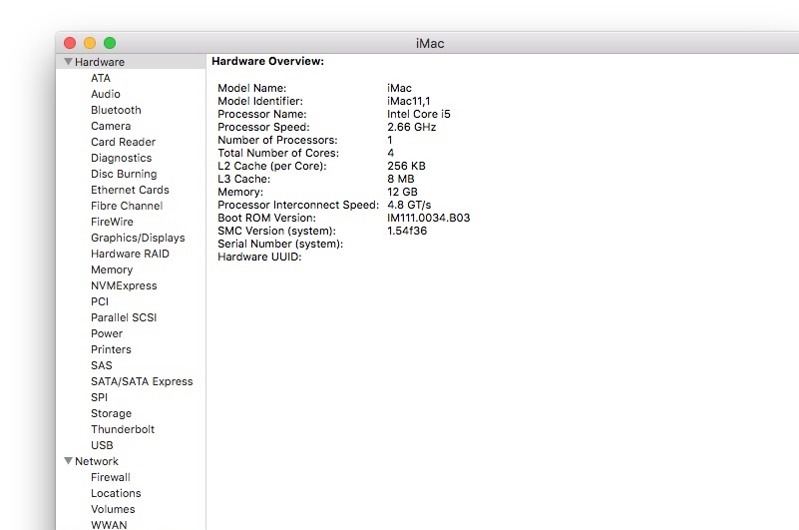This screenshot has width=799, height=530.
Task: Select ATA in the sidebar
Action: [101, 78]
